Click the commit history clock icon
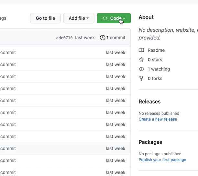The height and width of the screenshot is (176, 198). pyautogui.click(x=103, y=38)
